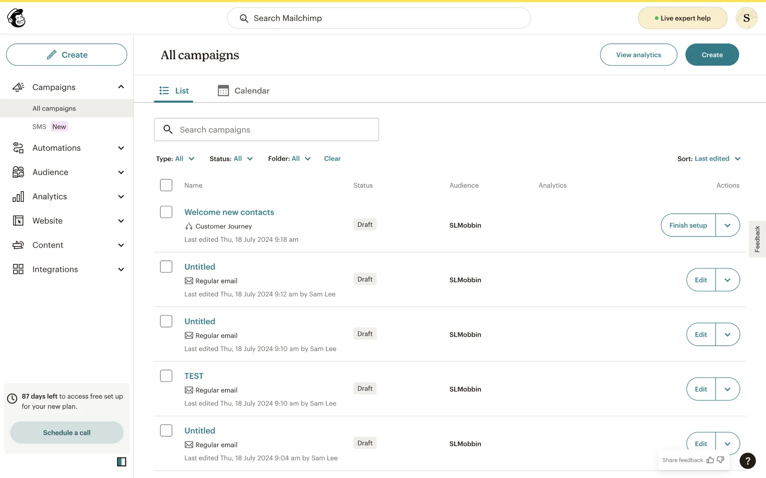Image resolution: width=766 pixels, height=478 pixels.
Task: Click the thumbs up feedback icon
Action: (710, 460)
